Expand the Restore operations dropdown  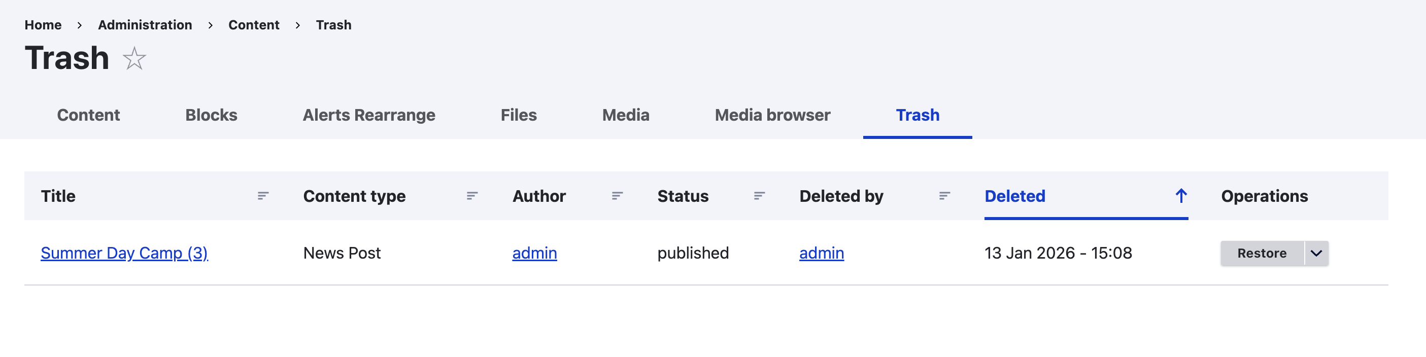point(1316,254)
